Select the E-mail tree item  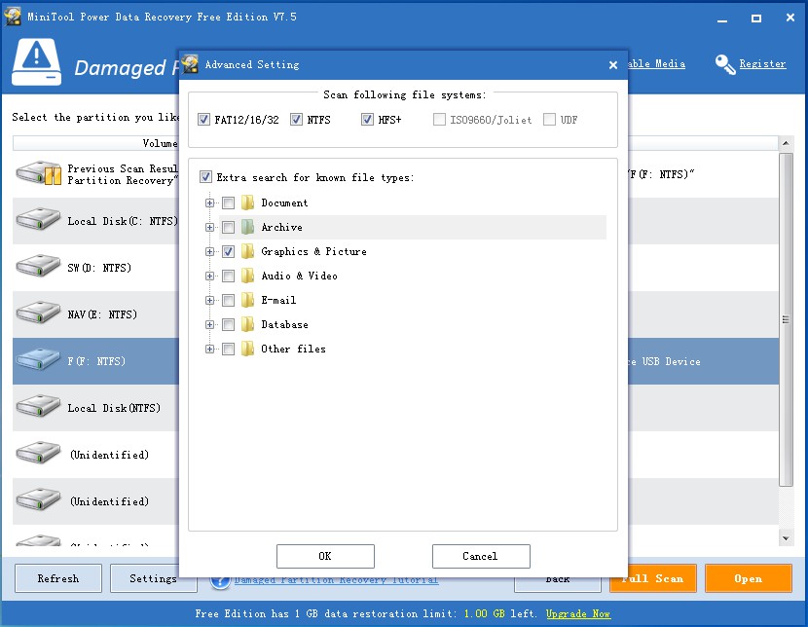coord(278,301)
